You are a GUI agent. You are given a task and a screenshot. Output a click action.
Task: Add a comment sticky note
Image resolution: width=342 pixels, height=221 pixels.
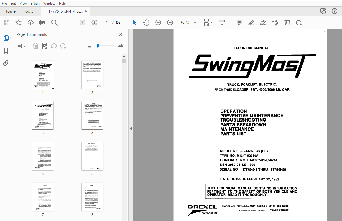239,23
